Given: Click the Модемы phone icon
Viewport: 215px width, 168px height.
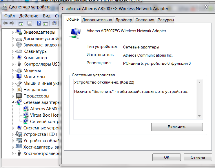Looking at the screenshot, I should point(19,71).
